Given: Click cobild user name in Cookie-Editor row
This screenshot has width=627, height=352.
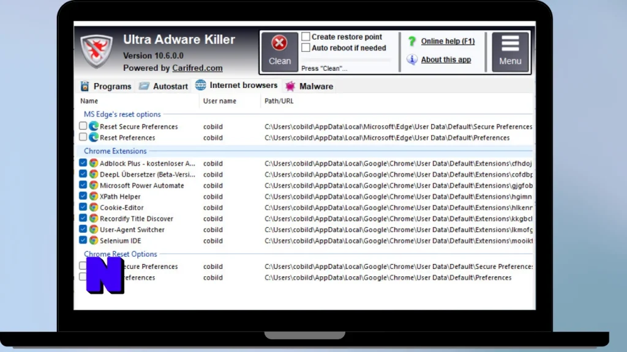Looking at the screenshot, I should tap(212, 208).
